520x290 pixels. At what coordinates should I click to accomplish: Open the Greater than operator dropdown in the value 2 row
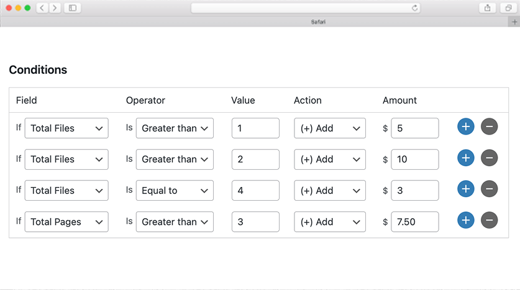(x=175, y=159)
